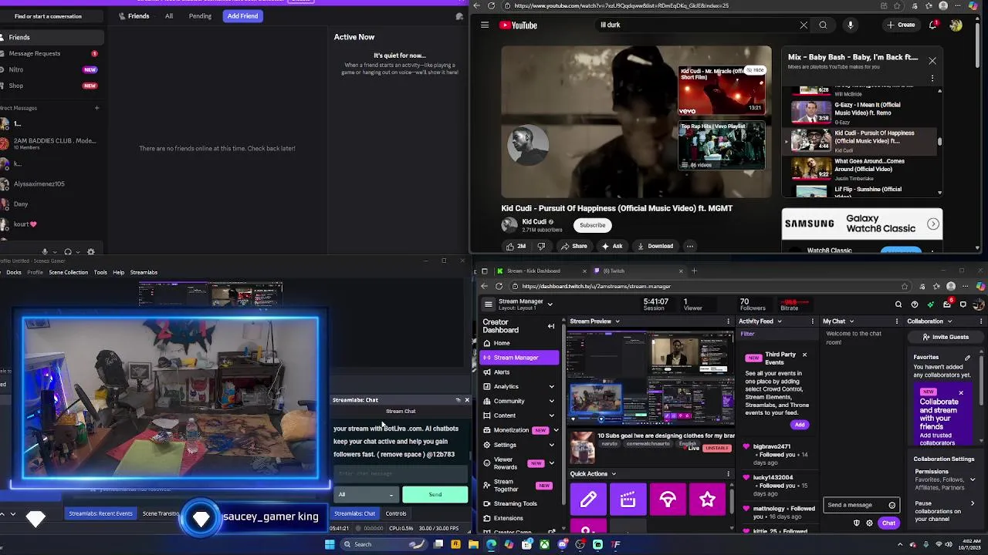988x555 pixels.
Task: Select Controls dock tab
Action: 396,513
